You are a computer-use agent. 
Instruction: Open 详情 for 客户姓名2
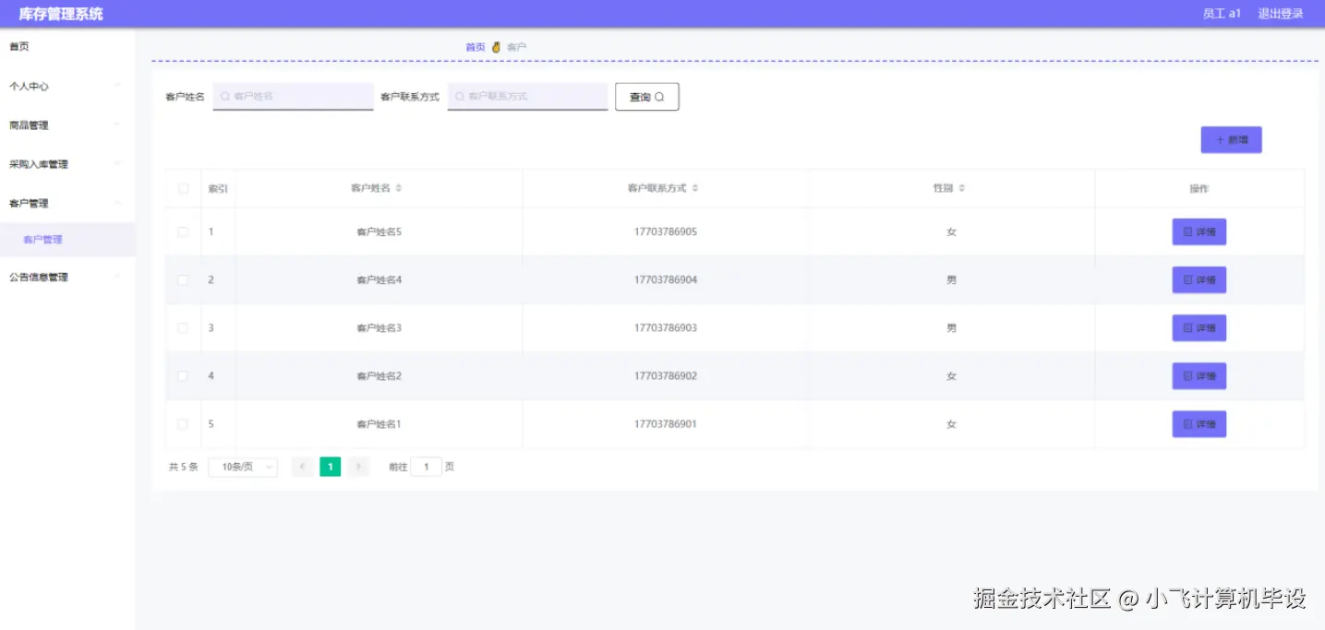coord(1199,376)
